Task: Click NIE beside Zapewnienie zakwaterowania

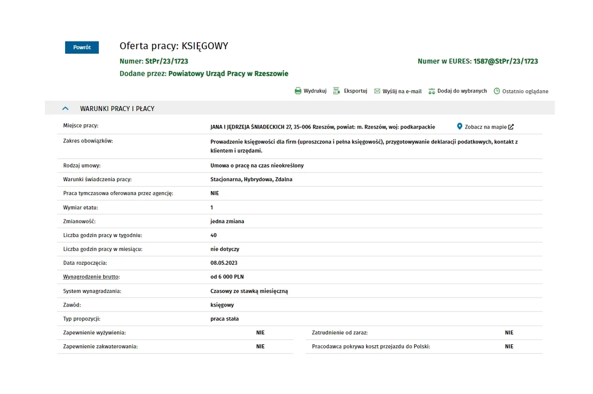Action: pos(260,346)
